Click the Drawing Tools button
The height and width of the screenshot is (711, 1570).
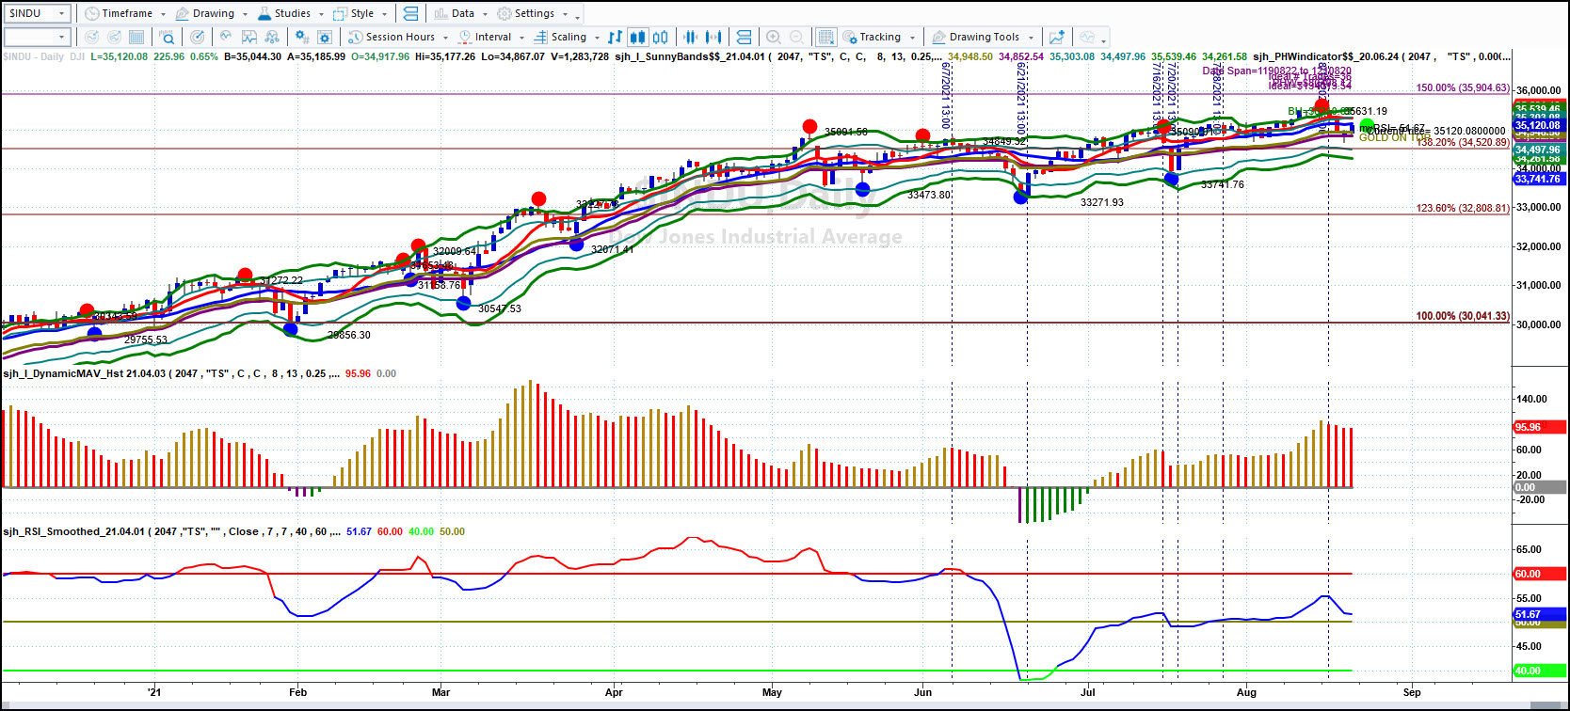click(976, 37)
